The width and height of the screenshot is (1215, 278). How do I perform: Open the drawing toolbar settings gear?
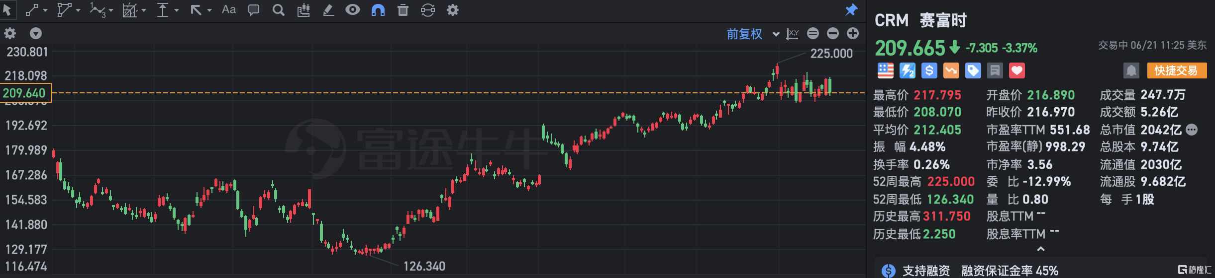pyautogui.click(x=452, y=10)
